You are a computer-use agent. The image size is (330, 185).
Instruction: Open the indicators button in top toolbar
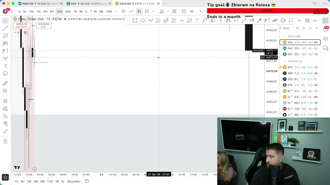click(x=162, y=11)
